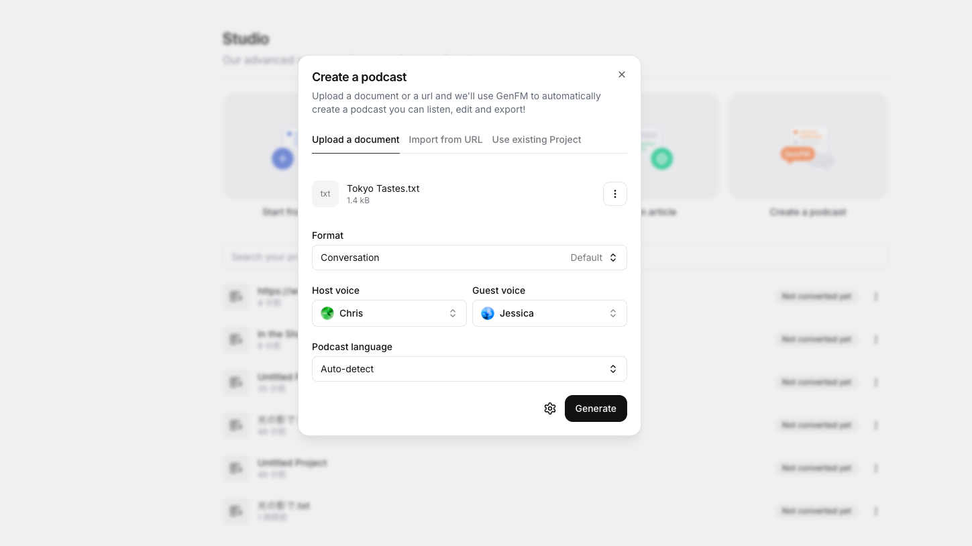The image size is (972, 546).
Task: Open the Tokyo Tastes.txt options menu
Action: pos(614,194)
